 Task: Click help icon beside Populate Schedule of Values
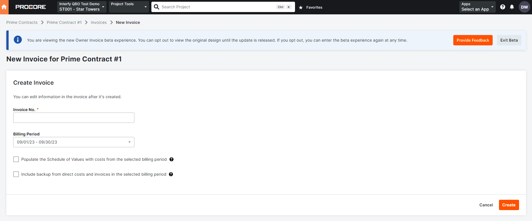pos(171,159)
